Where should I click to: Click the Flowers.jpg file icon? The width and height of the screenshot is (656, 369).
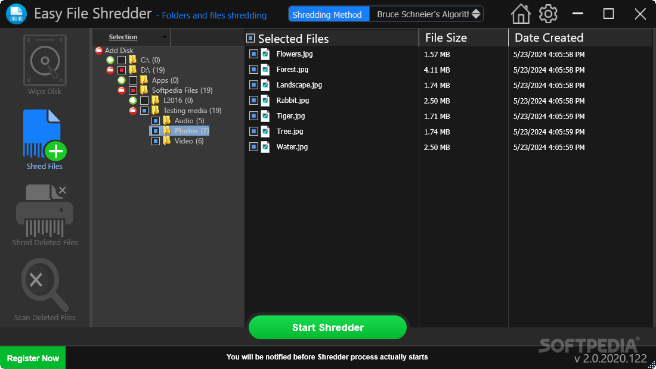click(x=265, y=54)
